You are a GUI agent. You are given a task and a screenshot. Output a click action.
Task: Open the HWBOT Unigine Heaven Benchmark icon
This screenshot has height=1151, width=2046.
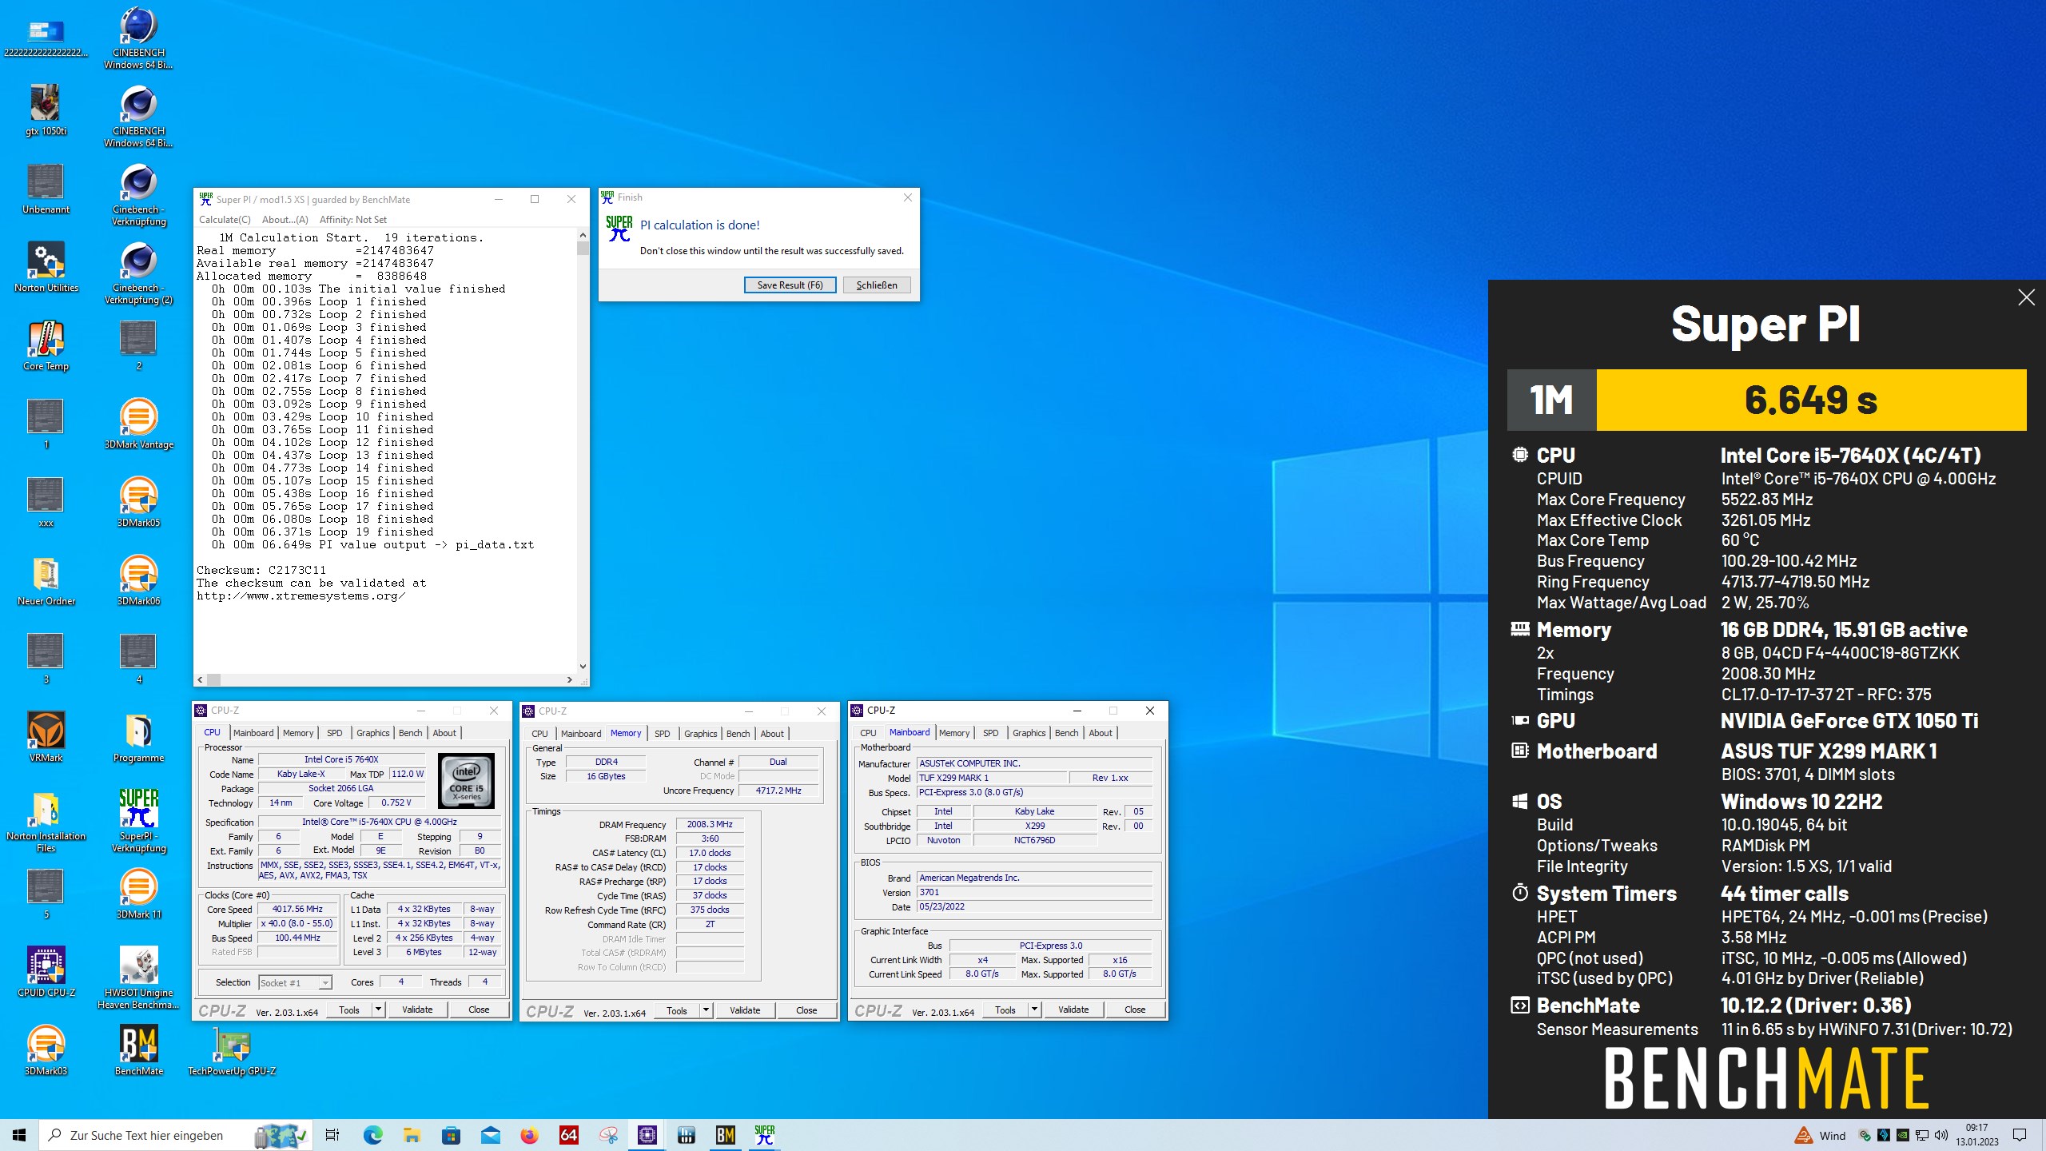pos(139,977)
